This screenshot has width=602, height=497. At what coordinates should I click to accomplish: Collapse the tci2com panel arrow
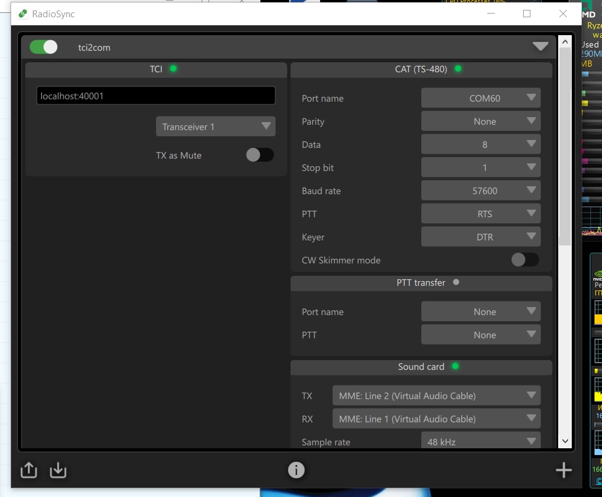540,47
